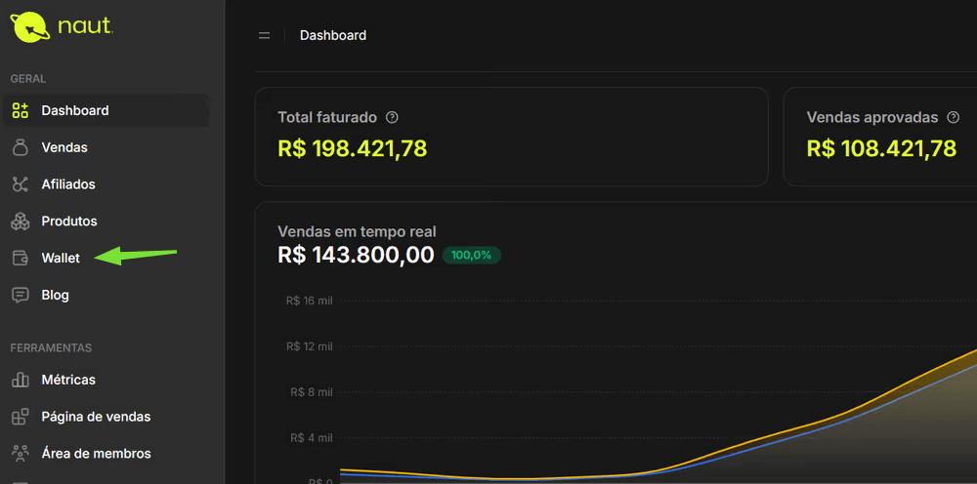Click the R$ 198.421,78 total value
Image resolution: width=977 pixels, height=484 pixels.
coord(352,148)
